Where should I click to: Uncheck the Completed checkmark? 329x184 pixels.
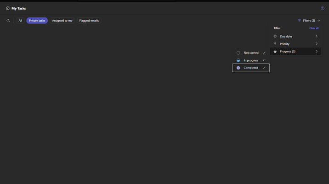[264, 68]
